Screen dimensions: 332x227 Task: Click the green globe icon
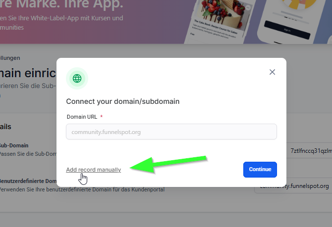[77, 79]
